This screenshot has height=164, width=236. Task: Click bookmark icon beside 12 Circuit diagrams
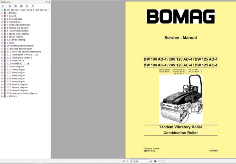(5, 66)
